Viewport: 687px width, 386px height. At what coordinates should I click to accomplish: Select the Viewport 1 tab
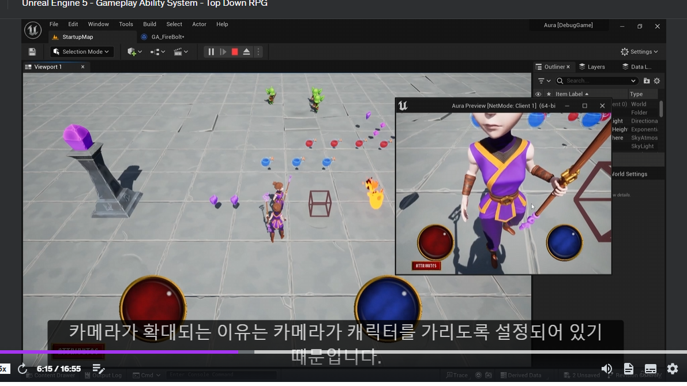tap(48, 66)
